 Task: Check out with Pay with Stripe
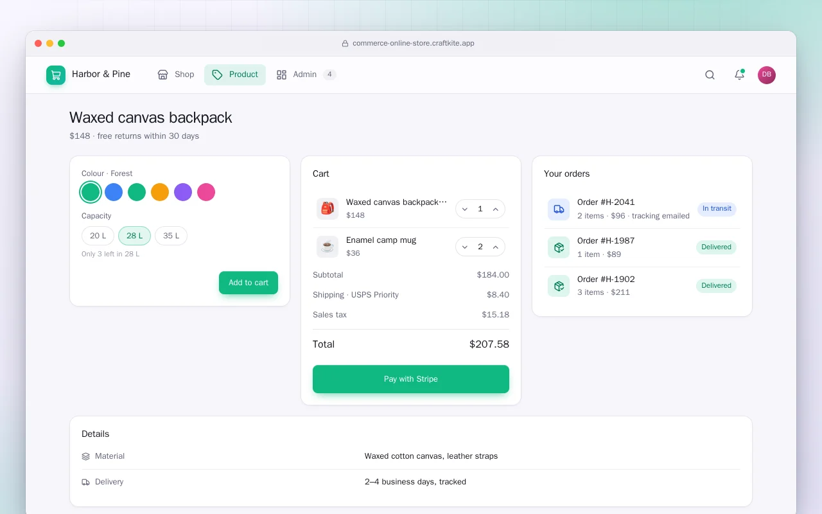point(411,379)
